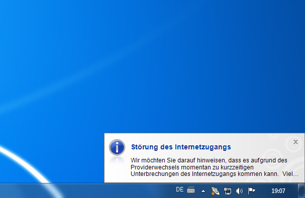Open the clock showing 19:07

[x=278, y=191]
